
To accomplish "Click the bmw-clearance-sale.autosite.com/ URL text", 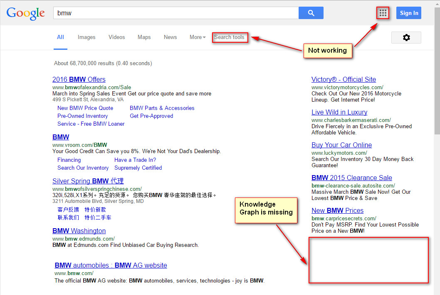I will pos(353,185).
